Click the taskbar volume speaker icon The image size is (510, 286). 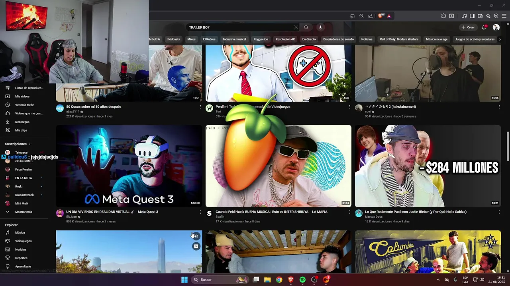click(481, 280)
